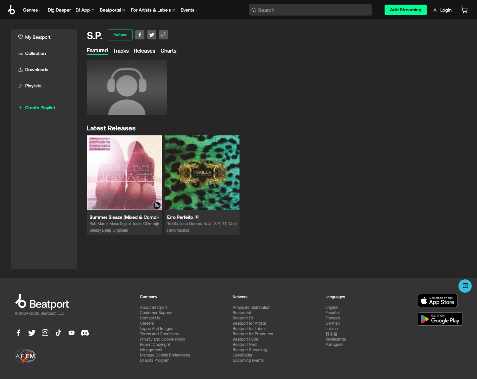Click the S.P. artist placeholder image
The height and width of the screenshot is (379, 477).
127,87
